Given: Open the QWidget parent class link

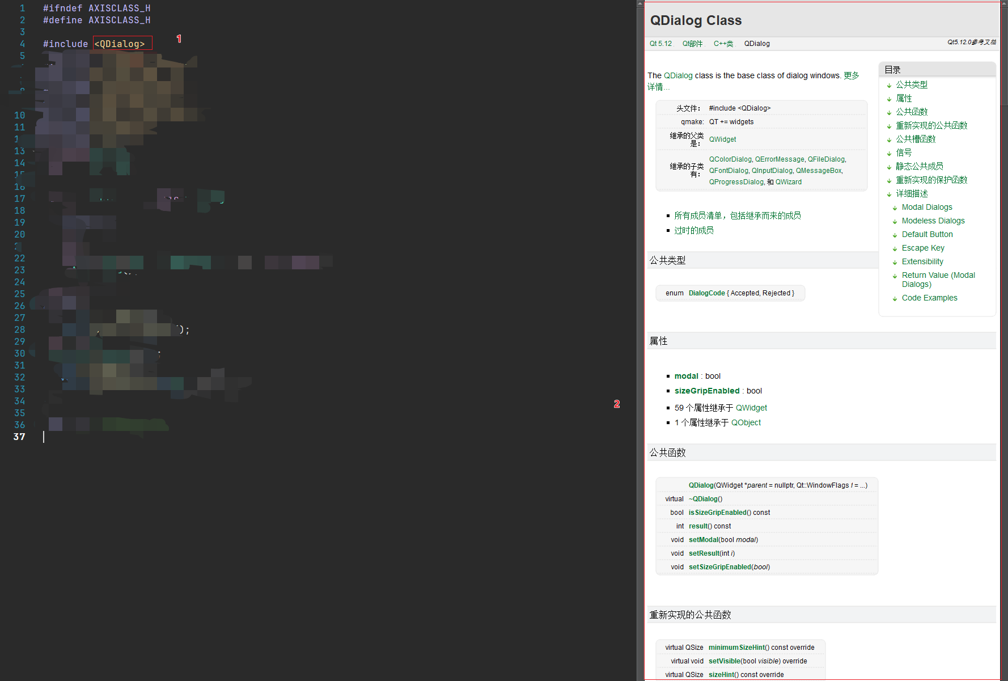Looking at the screenshot, I should (723, 139).
